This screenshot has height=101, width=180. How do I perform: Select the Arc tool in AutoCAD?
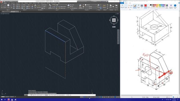12,6
